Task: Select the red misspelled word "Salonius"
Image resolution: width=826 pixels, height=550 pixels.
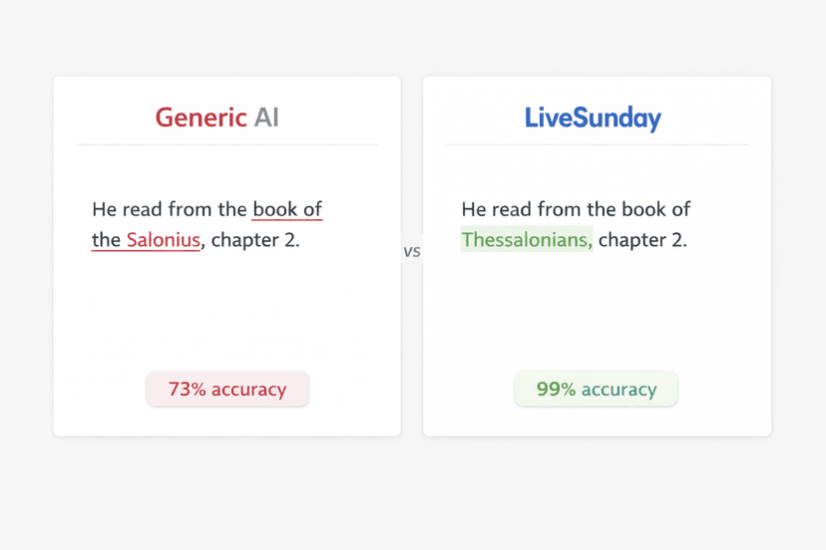Action: click(x=164, y=240)
